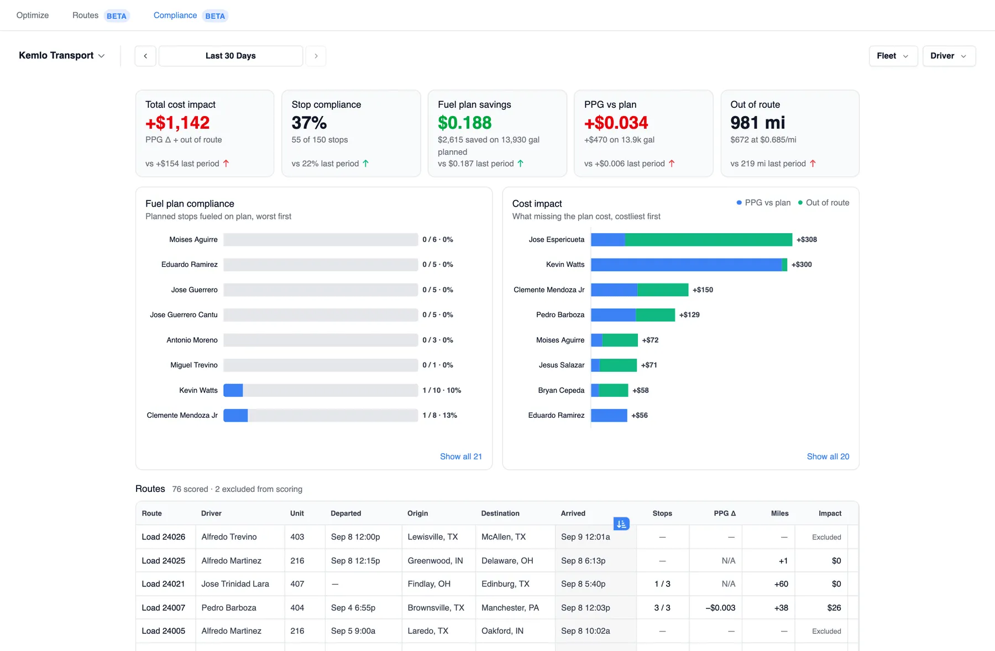Click Antonio Moreno compliance row label
Image resolution: width=995 pixels, height=651 pixels.
[192, 340]
